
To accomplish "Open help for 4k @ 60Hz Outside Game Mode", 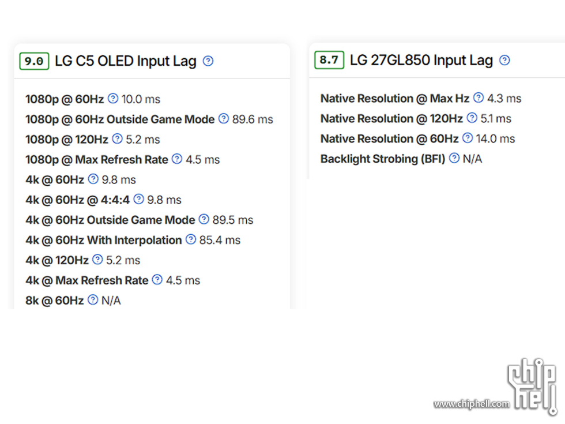I will (204, 219).
